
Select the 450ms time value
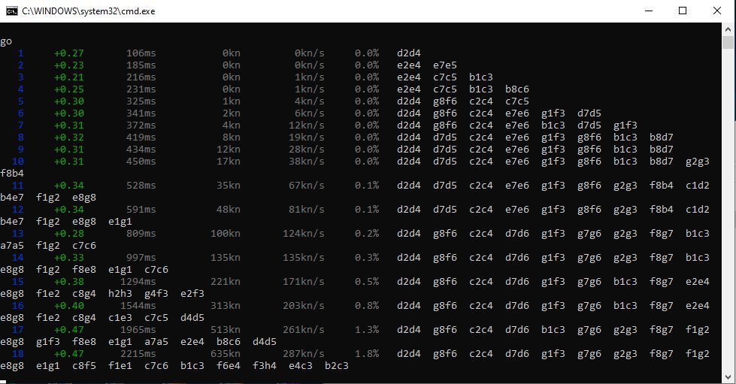pyautogui.click(x=141, y=162)
